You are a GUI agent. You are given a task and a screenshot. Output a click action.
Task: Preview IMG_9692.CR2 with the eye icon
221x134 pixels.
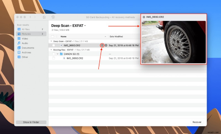[102, 45]
